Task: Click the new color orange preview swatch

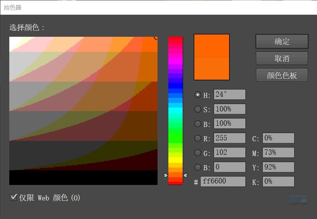Action: pyautogui.click(x=212, y=46)
